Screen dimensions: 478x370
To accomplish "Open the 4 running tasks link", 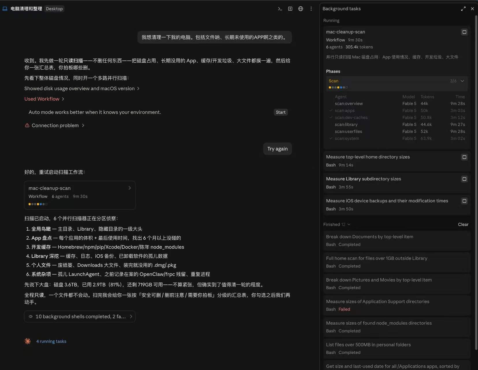I will click(x=51, y=341).
